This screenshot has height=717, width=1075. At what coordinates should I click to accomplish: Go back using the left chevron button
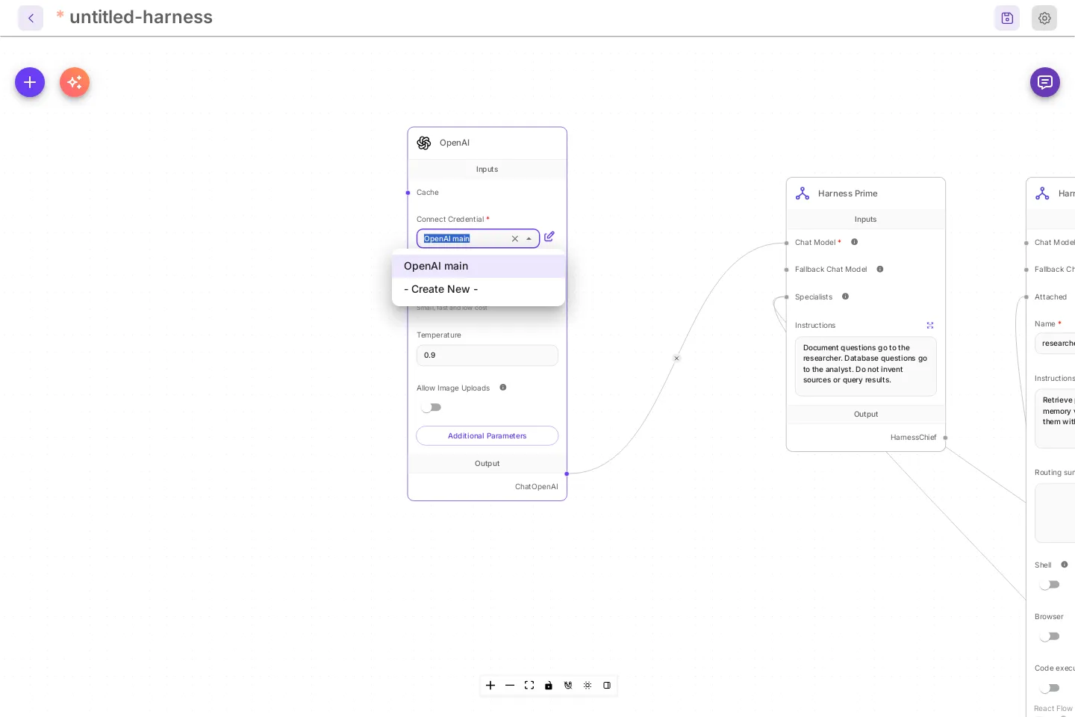pyautogui.click(x=31, y=18)
